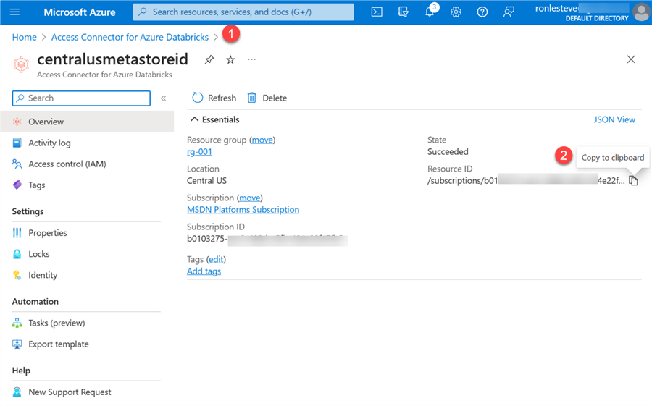The height and width of the screenshot is (406, 652).
Task: Open the Feedback icon
Action: pyautogui.click(x=508, y=12)
